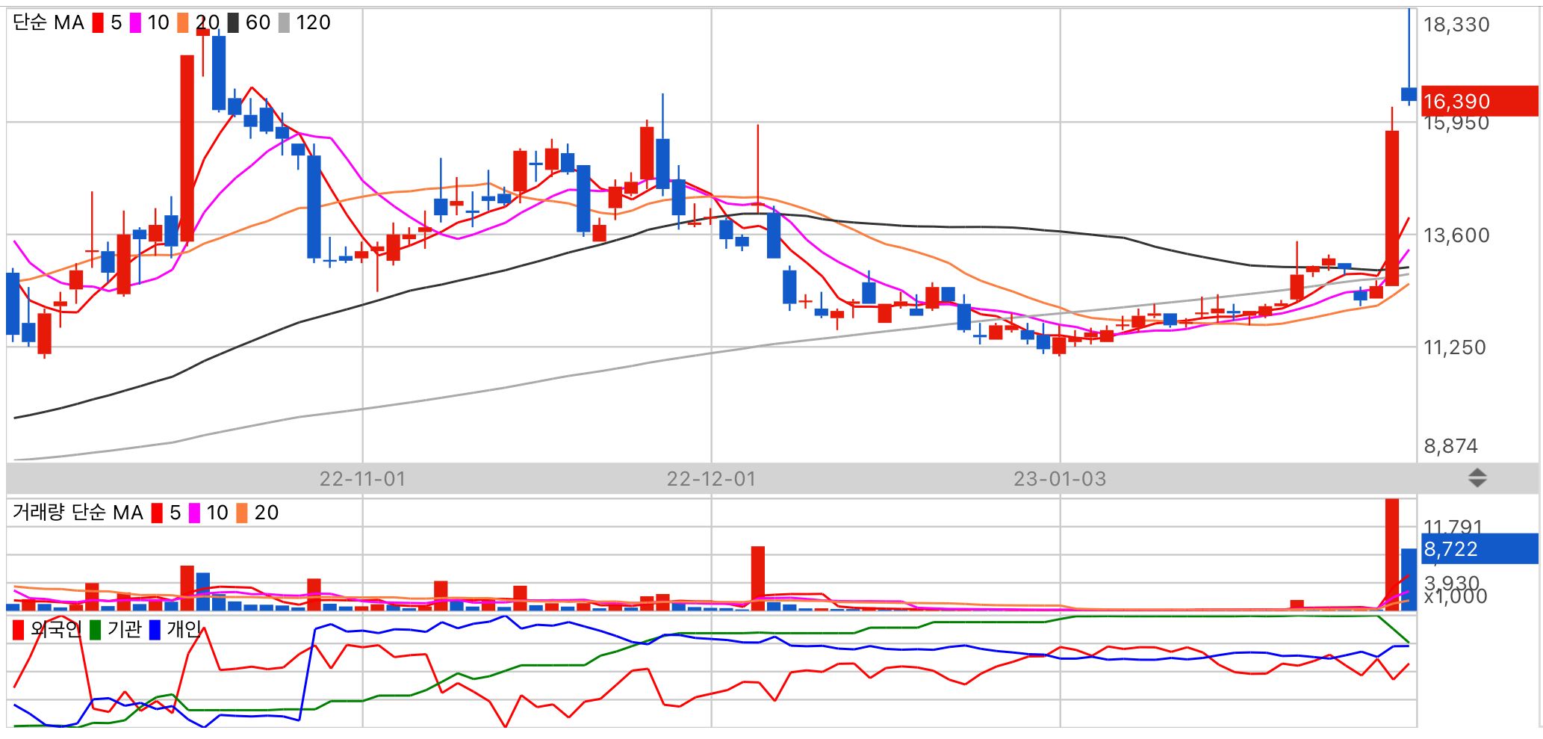This screenshot has height=739, width=1543.
Task: Click the black MA 60 color swatch
Action: click(233, 23)
